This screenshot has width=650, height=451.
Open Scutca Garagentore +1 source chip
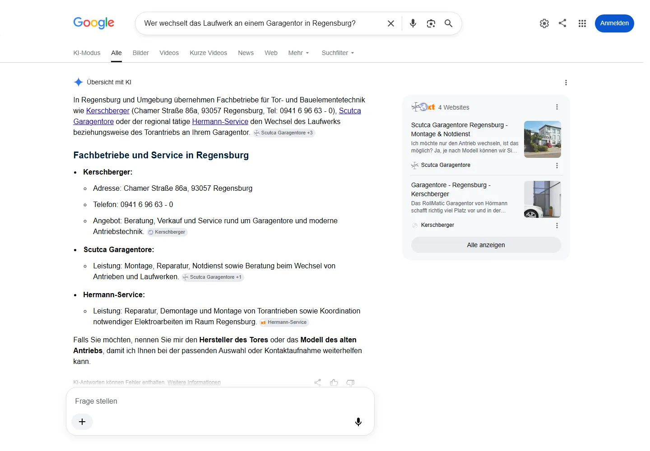click(213, 277)
